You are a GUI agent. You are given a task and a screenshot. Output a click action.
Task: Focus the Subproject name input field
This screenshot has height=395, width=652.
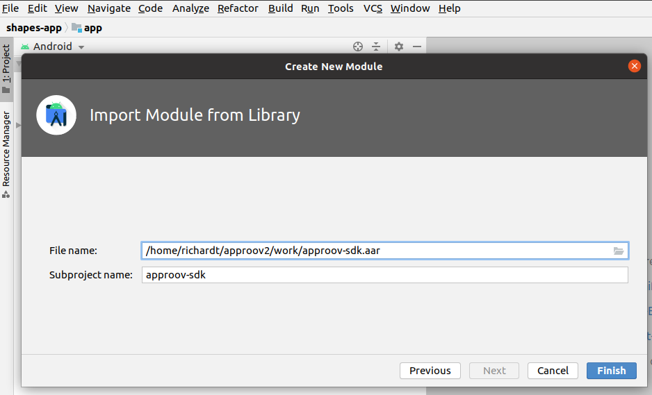384,275
